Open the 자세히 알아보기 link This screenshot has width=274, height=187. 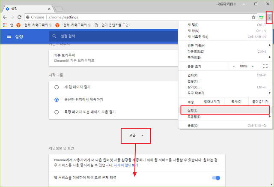tap(126, 165)
